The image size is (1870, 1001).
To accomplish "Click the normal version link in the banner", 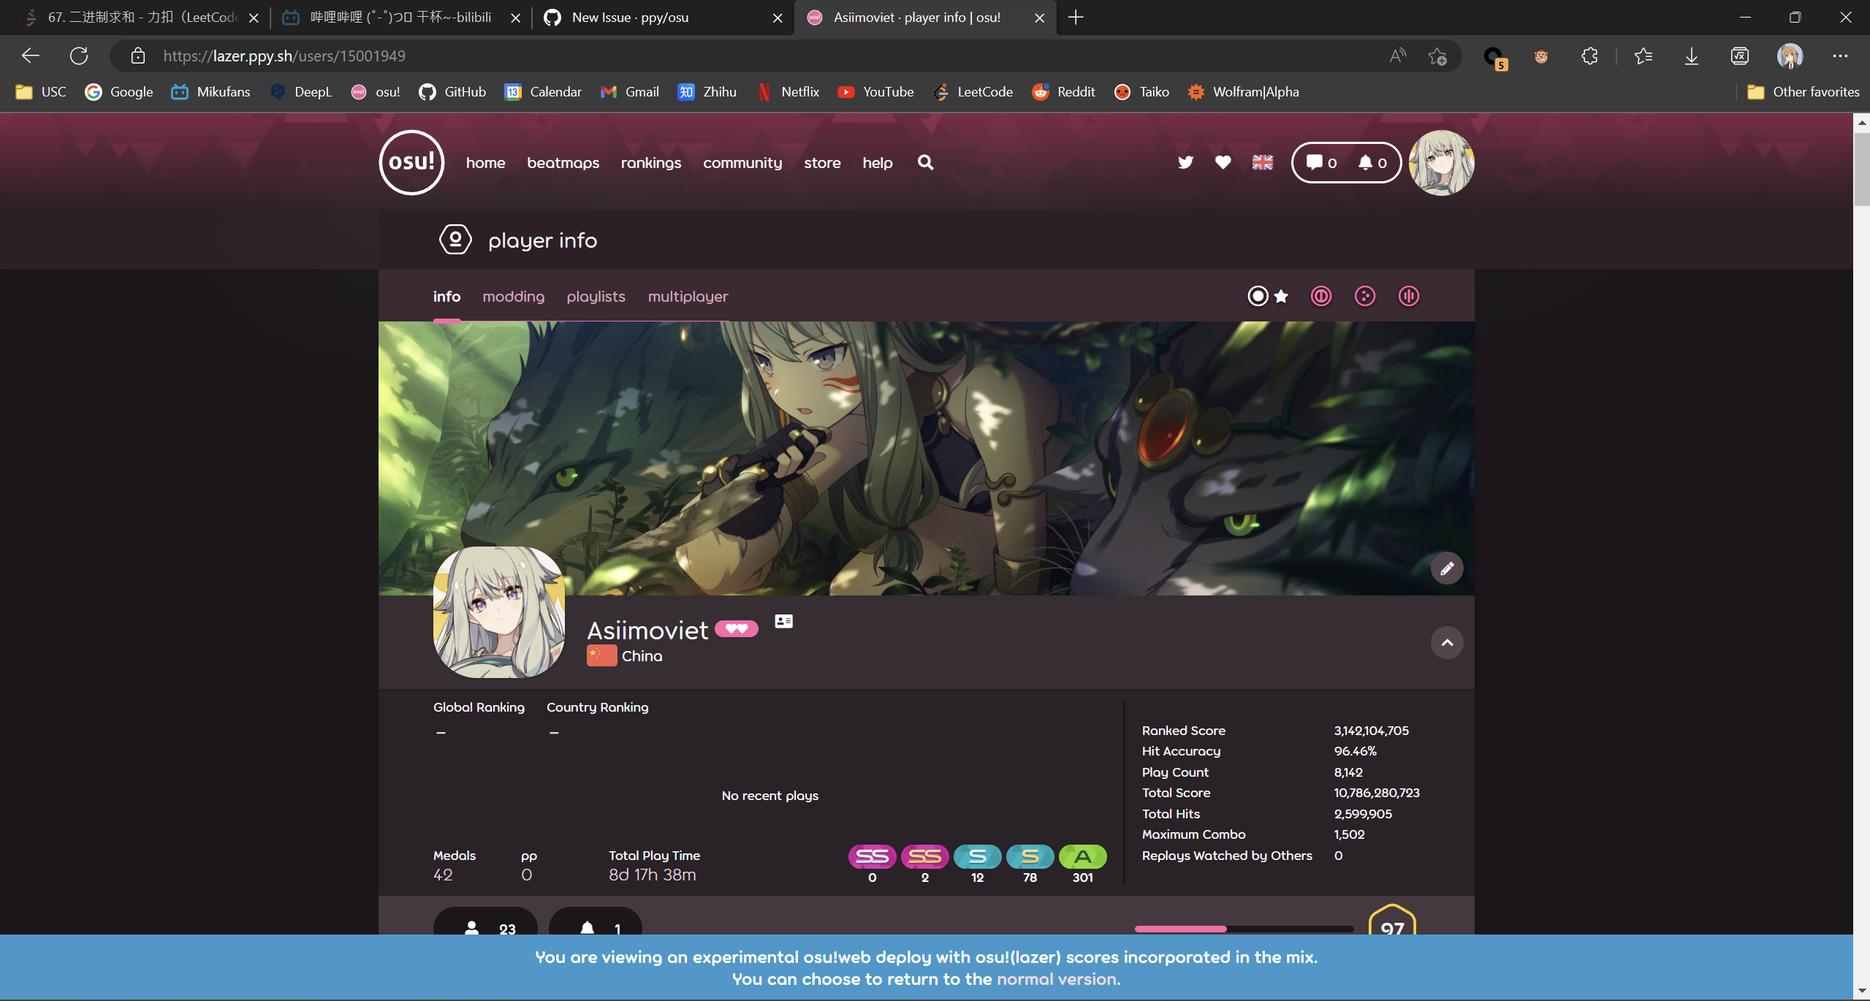I will pos(1057,978).
